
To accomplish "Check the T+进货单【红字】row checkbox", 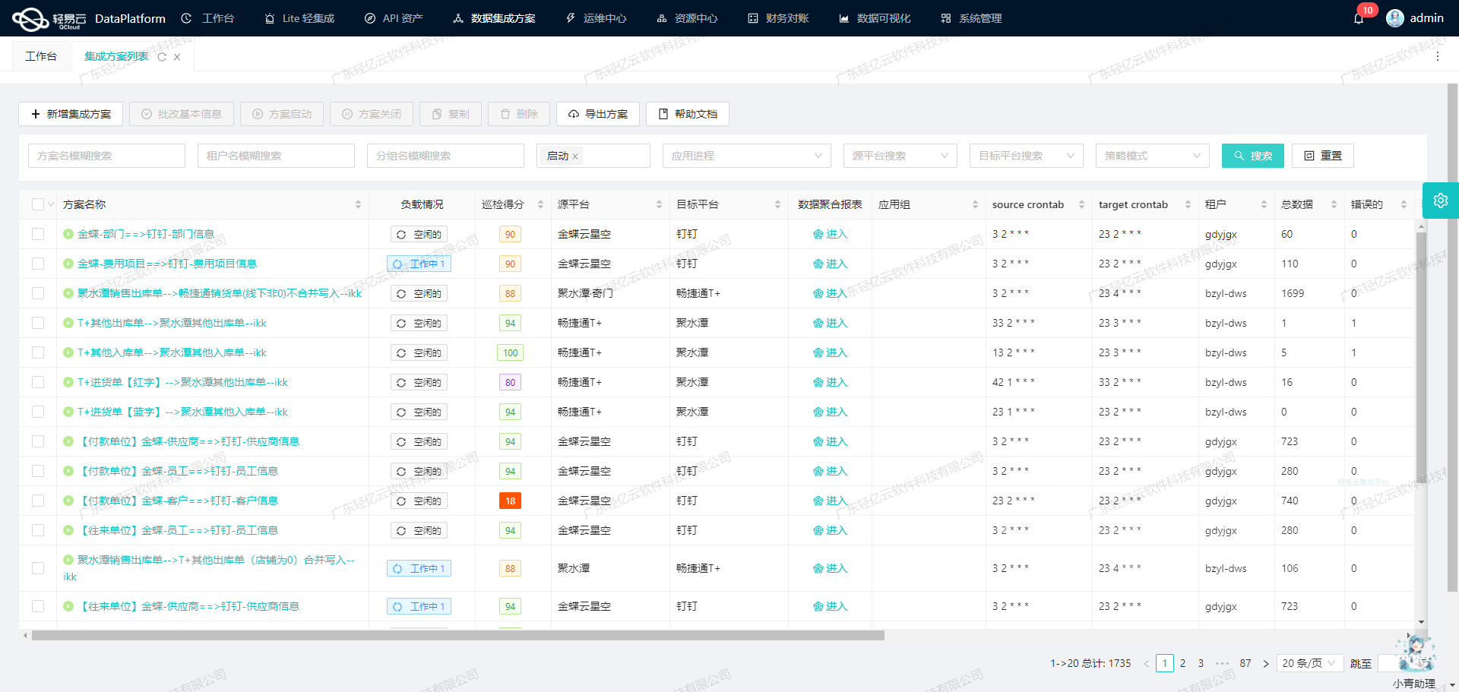I will [38, 382].
